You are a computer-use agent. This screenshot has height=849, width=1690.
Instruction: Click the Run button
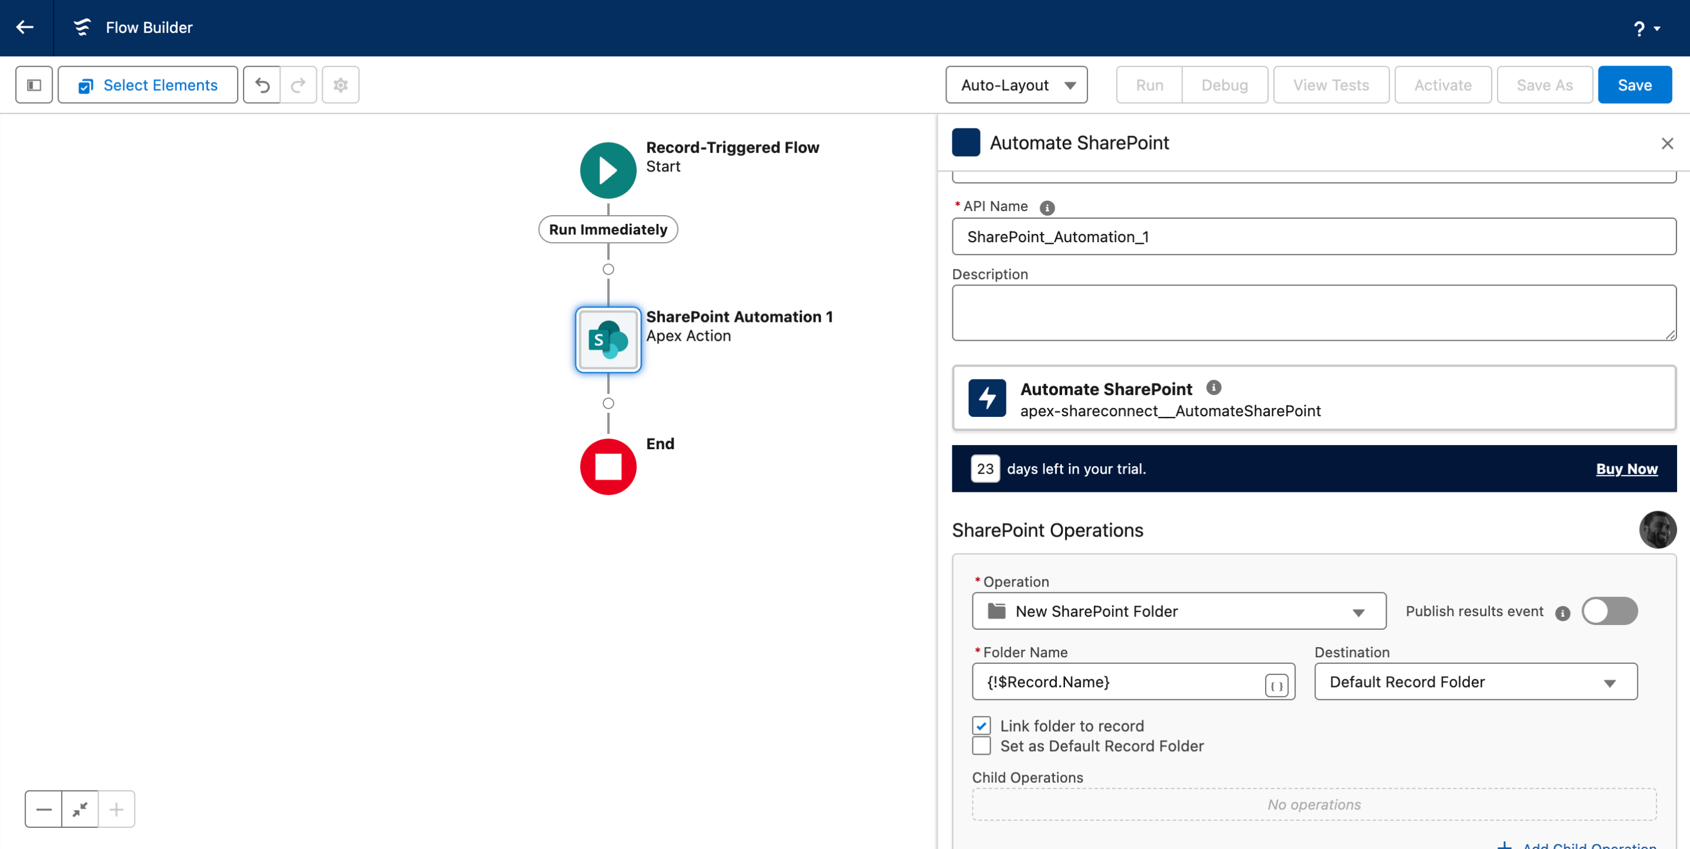1150,84
